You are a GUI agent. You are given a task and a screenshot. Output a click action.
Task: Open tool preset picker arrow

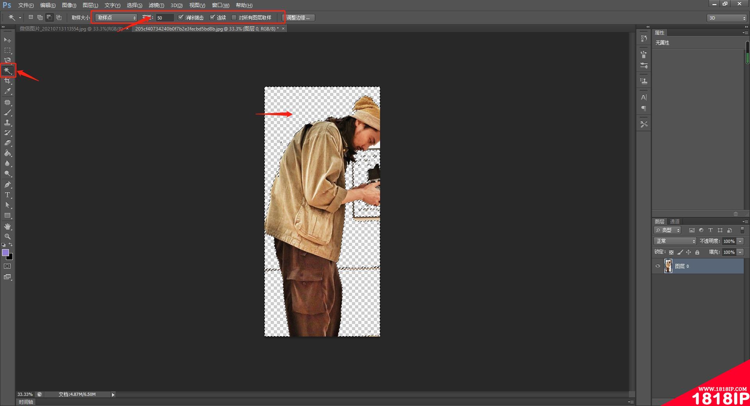tap(20, 18)
